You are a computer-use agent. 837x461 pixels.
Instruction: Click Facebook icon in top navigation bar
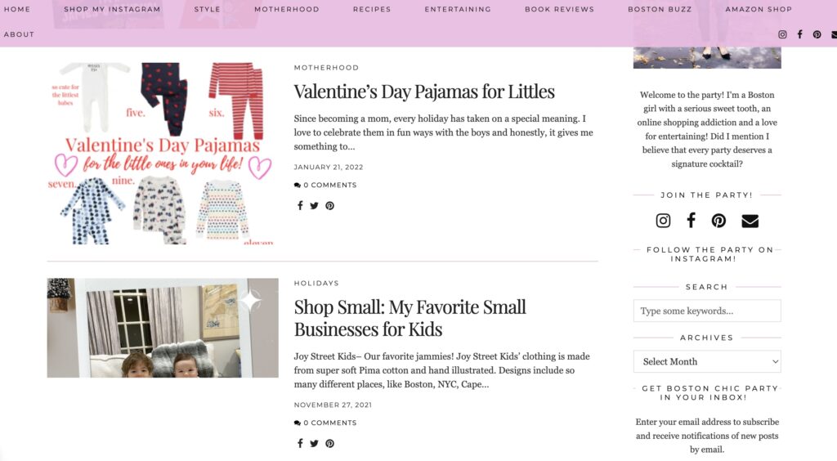point(799,34)
